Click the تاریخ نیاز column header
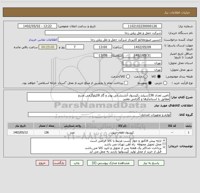Screen dimensions: 200x193 tap(21, 126)
